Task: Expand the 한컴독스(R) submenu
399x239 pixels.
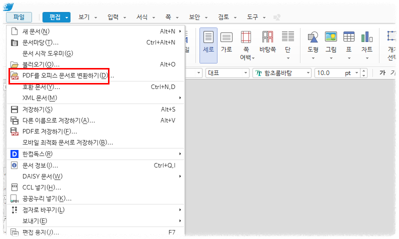Action: coord(95,154)
